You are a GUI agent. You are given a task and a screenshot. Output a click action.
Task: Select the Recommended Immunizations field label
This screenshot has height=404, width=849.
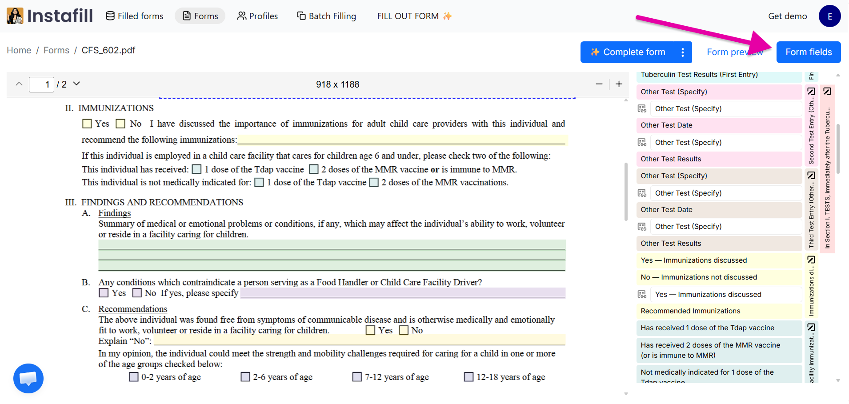pos(719,311)
